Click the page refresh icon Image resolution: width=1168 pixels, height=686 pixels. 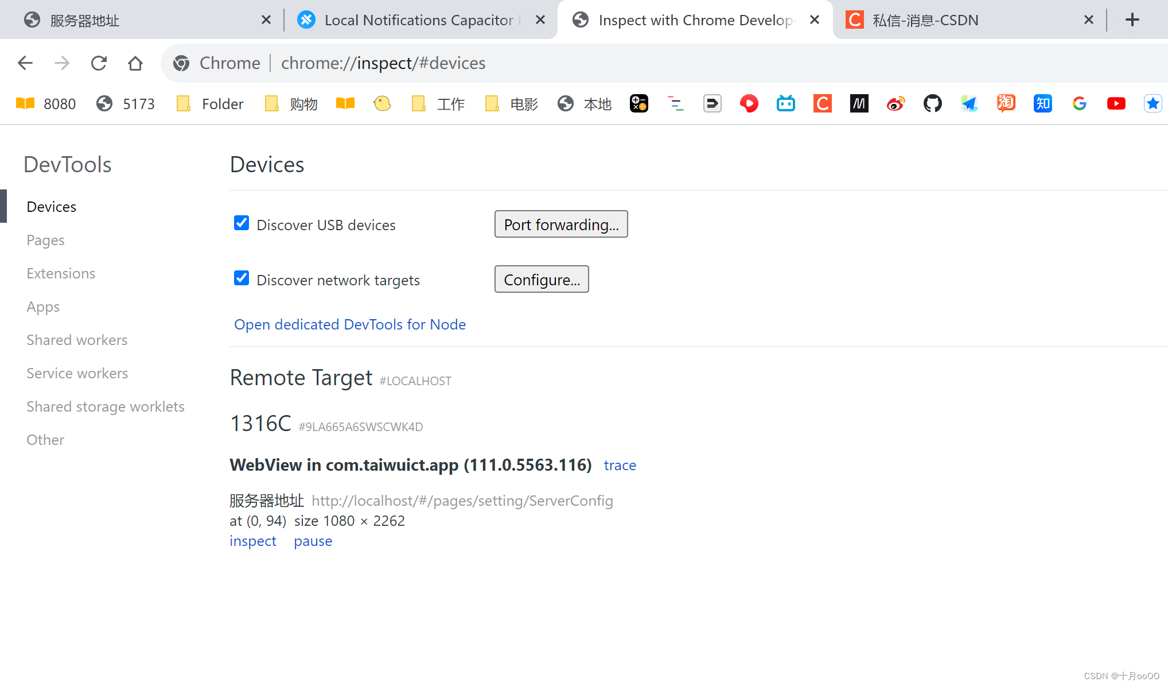point(99,63)
